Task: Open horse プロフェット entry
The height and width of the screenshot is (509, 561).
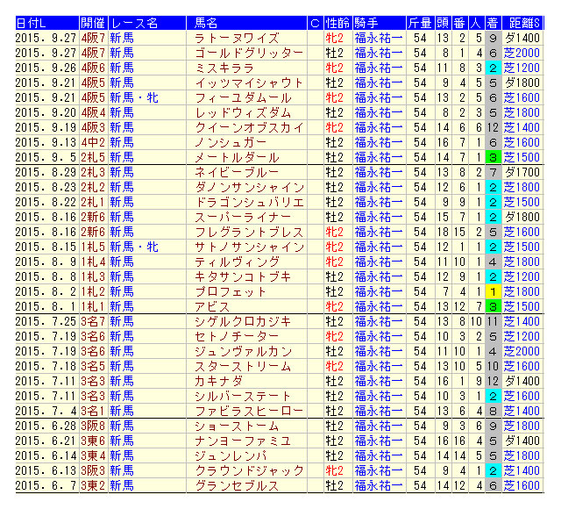Action: click(x=231, y=291)
